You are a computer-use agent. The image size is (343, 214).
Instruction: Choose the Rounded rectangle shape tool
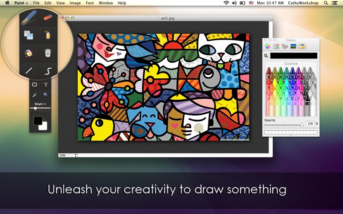pyautogui.click(x=35, y=84)
